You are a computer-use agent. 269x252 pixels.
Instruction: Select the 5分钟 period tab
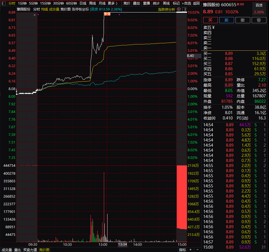(33, 3)
